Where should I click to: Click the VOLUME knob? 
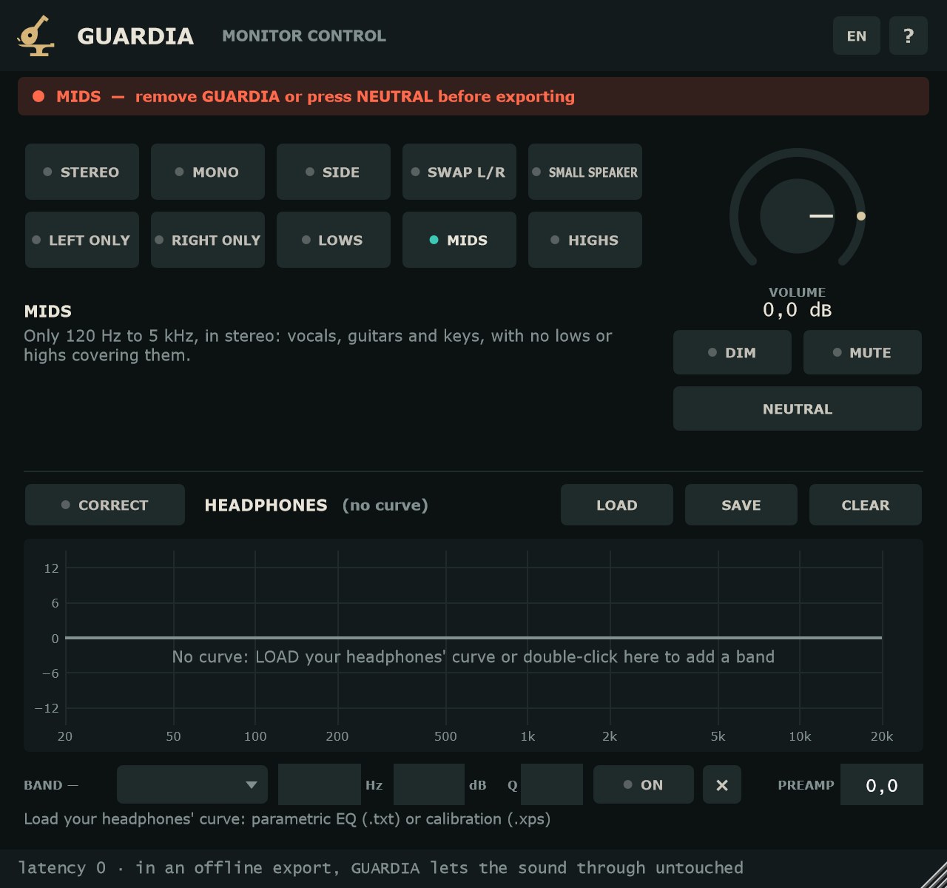798,216
